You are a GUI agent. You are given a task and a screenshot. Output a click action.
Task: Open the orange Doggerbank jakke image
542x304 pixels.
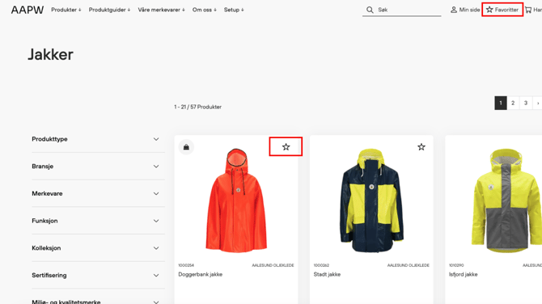pos(236,201)
